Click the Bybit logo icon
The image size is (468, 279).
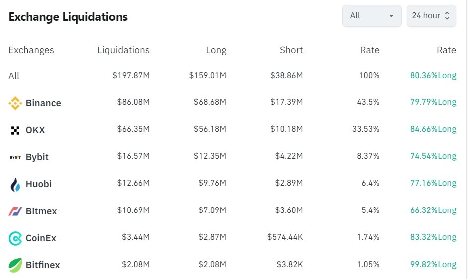(x=15, y=157)
